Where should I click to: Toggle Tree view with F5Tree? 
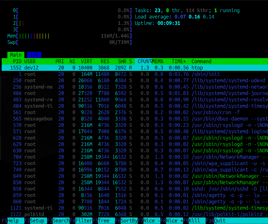click(104, 221)
